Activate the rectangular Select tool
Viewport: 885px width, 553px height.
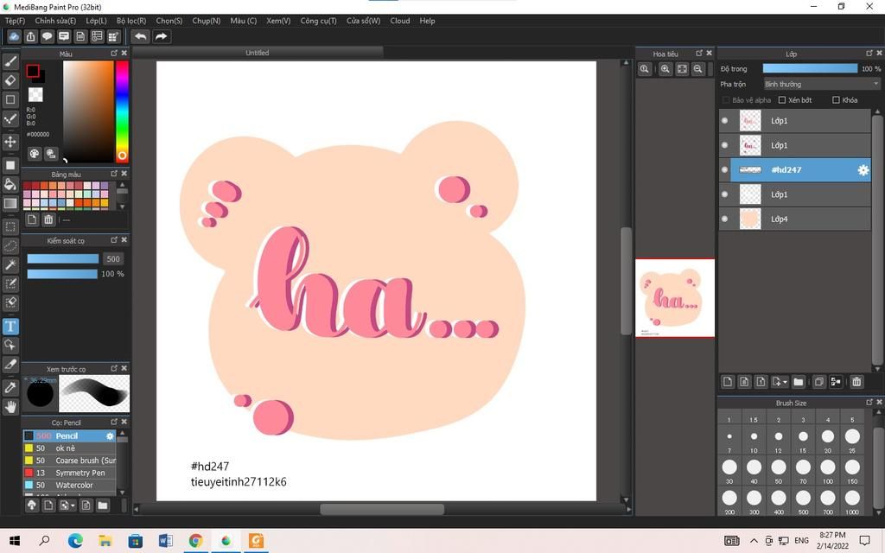pyautogui.click(x=10, y=227)
